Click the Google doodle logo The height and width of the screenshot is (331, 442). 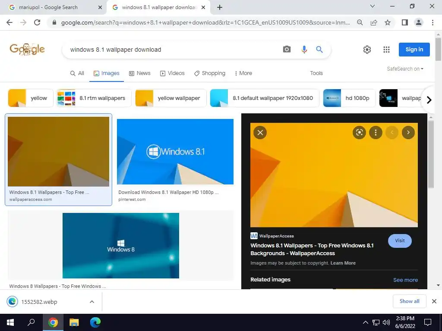[x=27, y=49]
